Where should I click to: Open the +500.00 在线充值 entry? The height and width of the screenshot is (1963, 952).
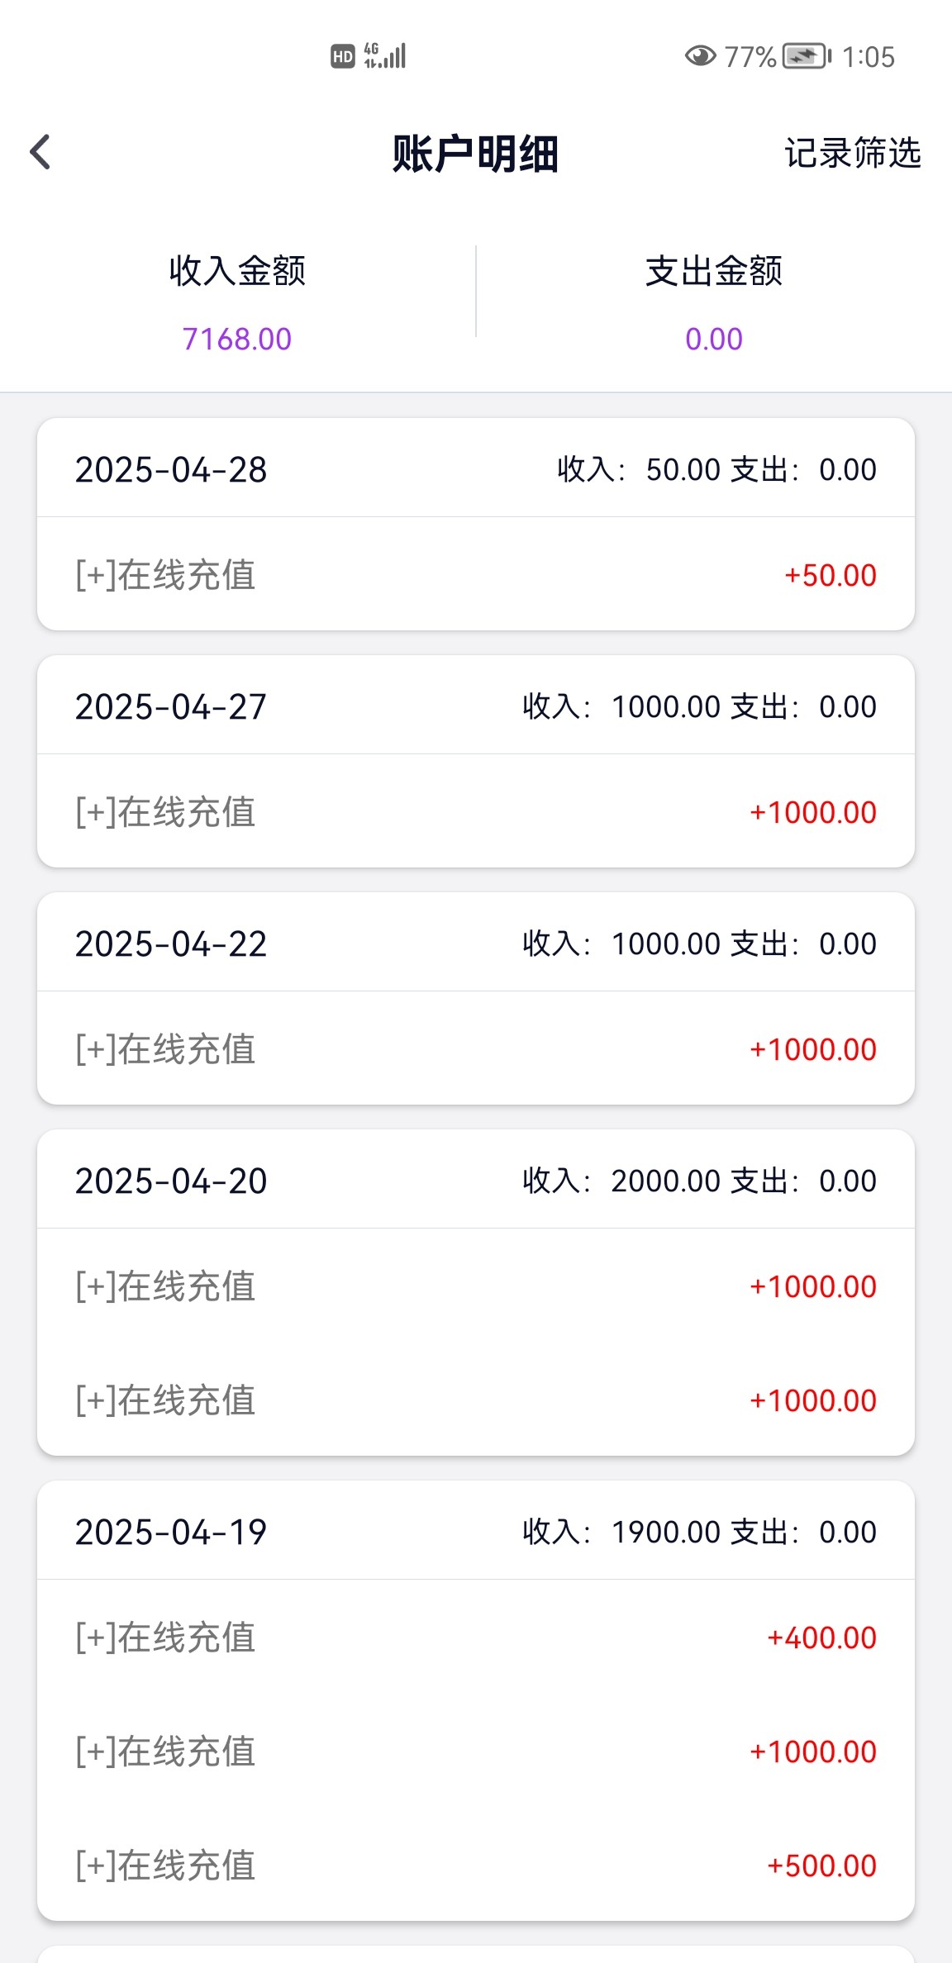coord(475,1866)
